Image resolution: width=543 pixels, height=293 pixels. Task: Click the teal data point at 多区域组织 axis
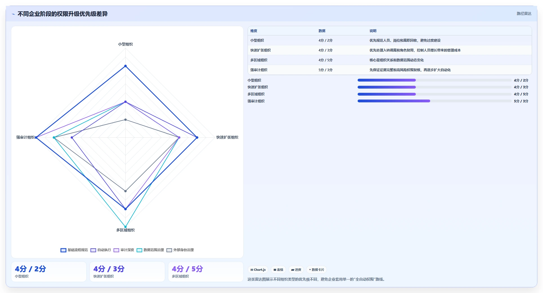tap(125, 227)
